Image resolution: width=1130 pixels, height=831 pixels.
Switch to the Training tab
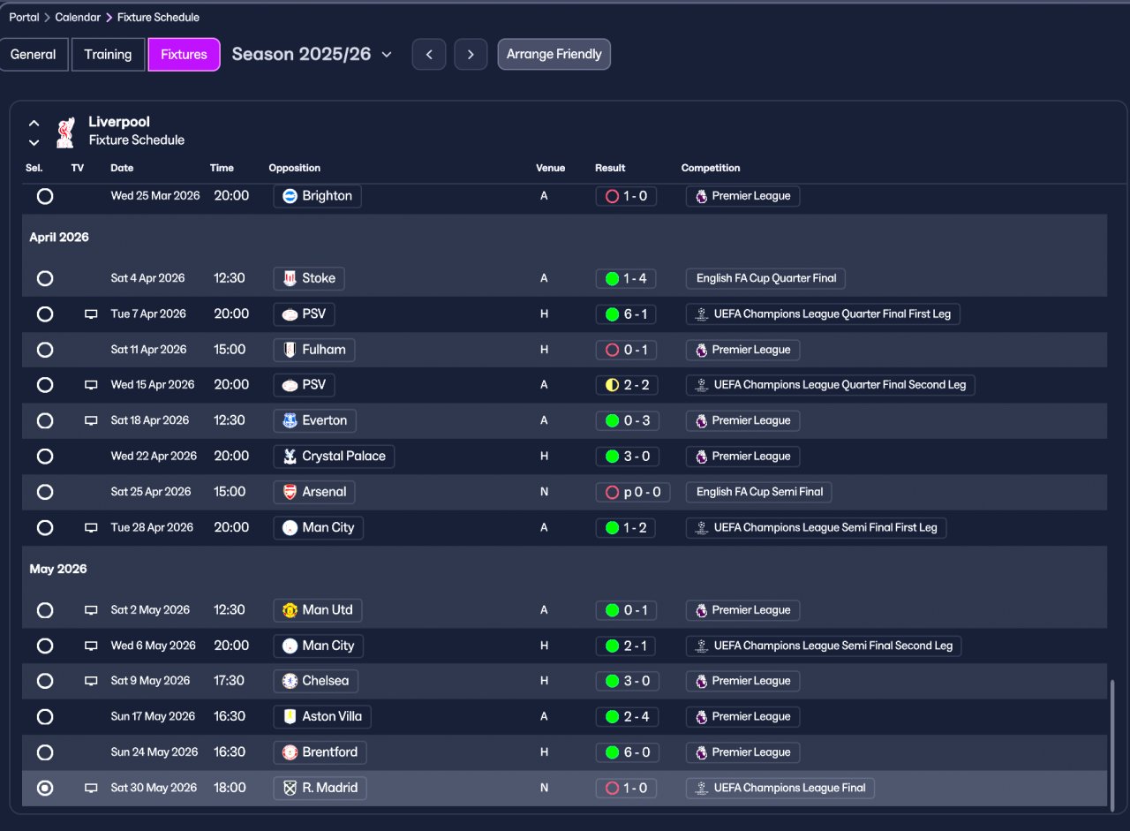click(x=108, y=55)
